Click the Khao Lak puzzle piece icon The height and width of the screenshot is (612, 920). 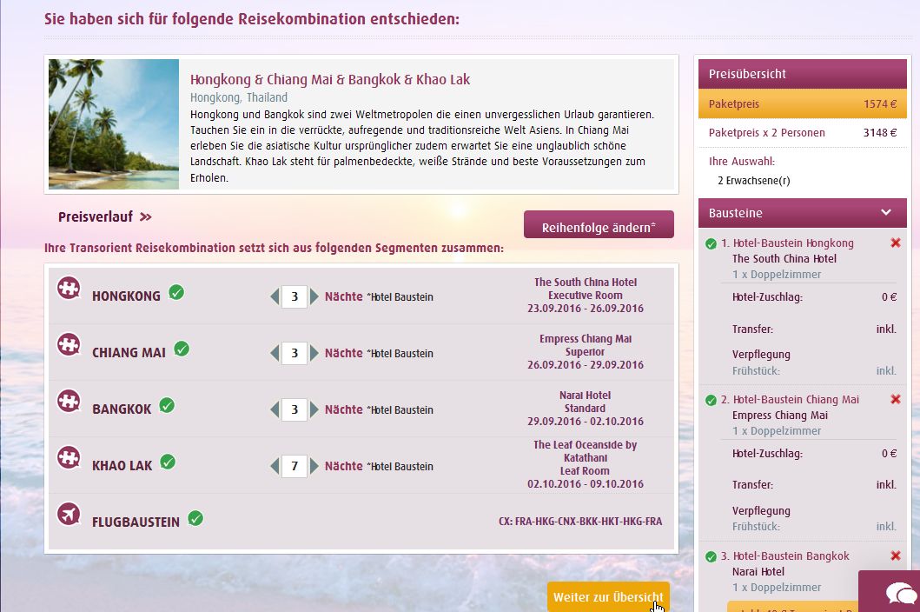(x=69, y=457)
